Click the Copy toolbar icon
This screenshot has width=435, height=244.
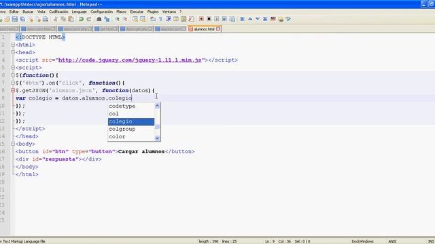tap(63, 19)
